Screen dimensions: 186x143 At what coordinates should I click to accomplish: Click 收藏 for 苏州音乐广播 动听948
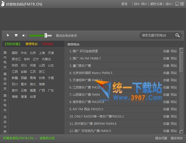pos(166,124)
